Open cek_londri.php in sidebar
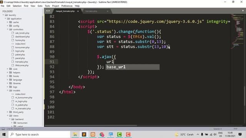Image resolution: width=246 pixels, height=138 pixels. [x=22, y=33]
